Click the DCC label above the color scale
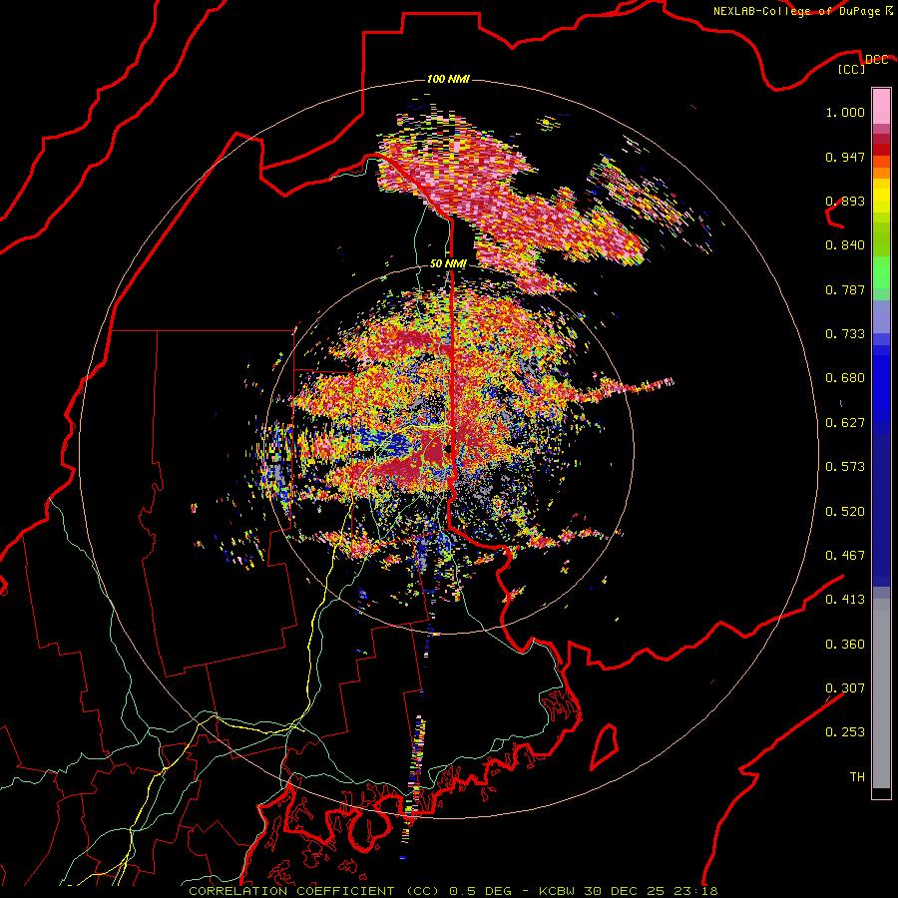Image resolution: width=898 pixels, height=898 pixels. tap(877, 60)
